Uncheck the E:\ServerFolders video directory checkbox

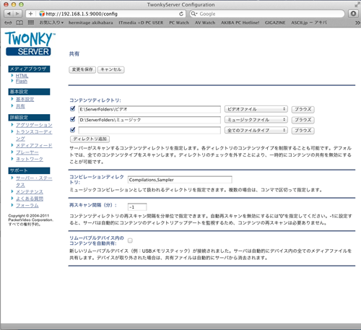point(72,109)
